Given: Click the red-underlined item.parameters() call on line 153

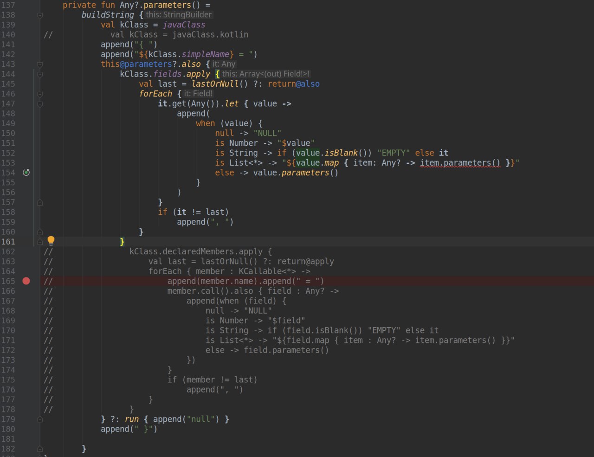Looking at the screenshot, I should tap(460, 163).
